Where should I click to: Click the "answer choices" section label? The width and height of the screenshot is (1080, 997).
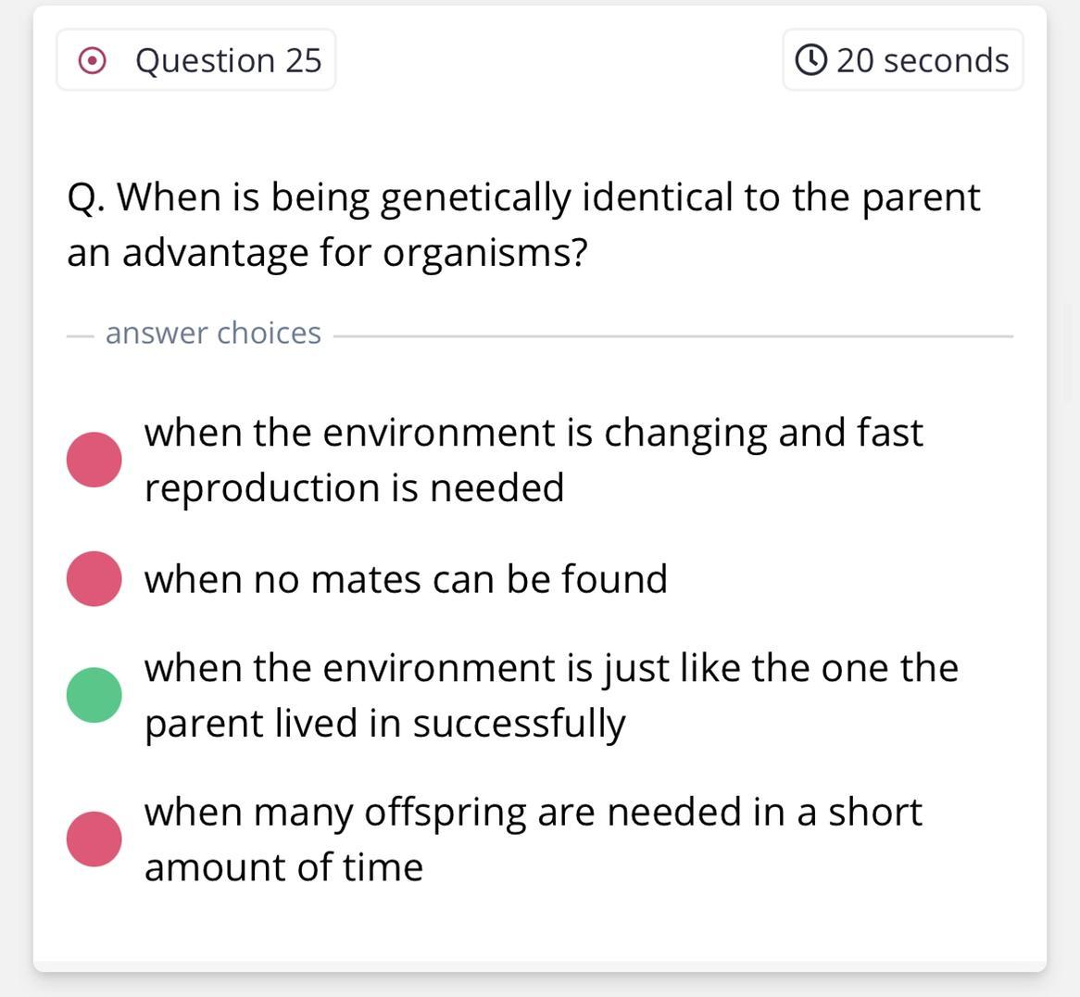213,333
